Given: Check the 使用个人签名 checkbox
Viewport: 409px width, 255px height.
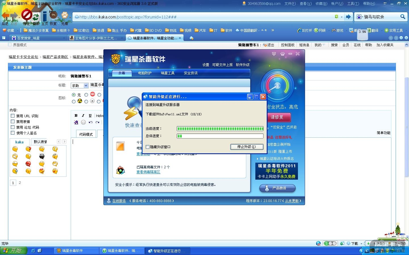Looking at the screenshot, I should pos(12,133).
